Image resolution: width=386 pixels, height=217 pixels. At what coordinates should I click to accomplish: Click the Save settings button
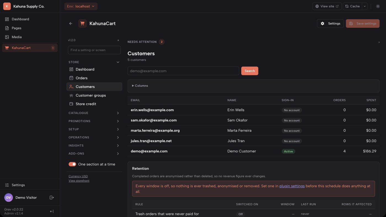pos(363,24)
